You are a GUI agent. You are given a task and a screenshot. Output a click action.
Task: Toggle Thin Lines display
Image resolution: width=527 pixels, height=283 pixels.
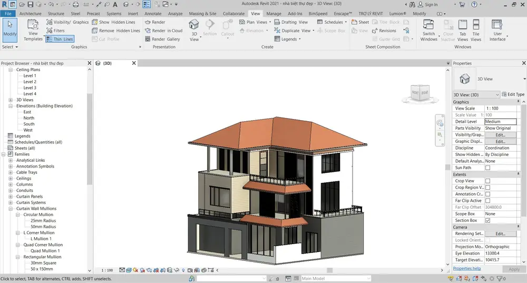(60, 39)
